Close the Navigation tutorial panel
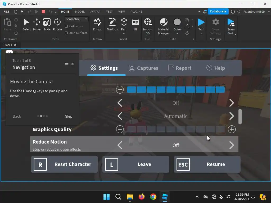This screenshot has height=203, width=271. coord(73,64)
